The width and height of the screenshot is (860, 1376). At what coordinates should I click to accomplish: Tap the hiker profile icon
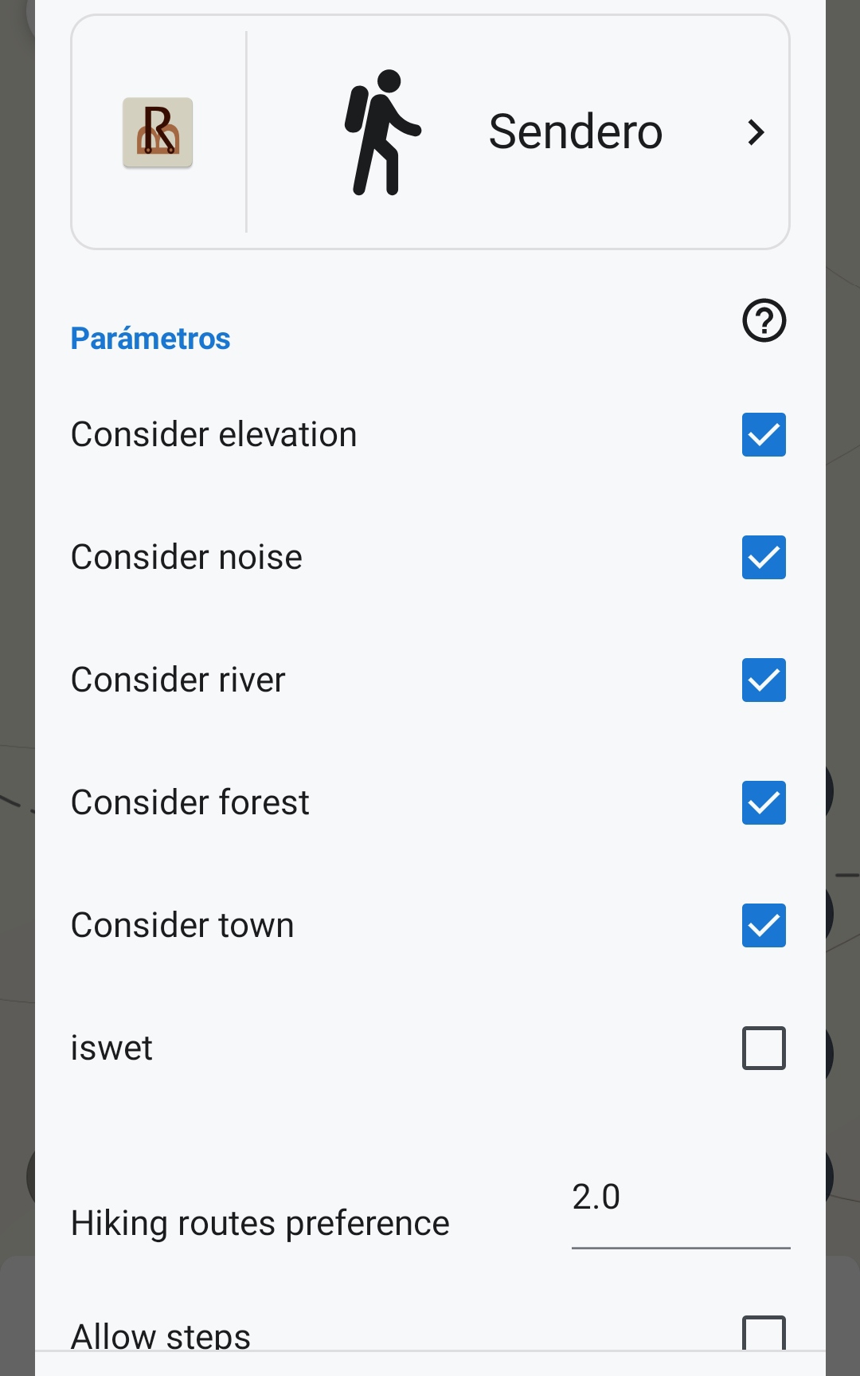tap(381, 132)
